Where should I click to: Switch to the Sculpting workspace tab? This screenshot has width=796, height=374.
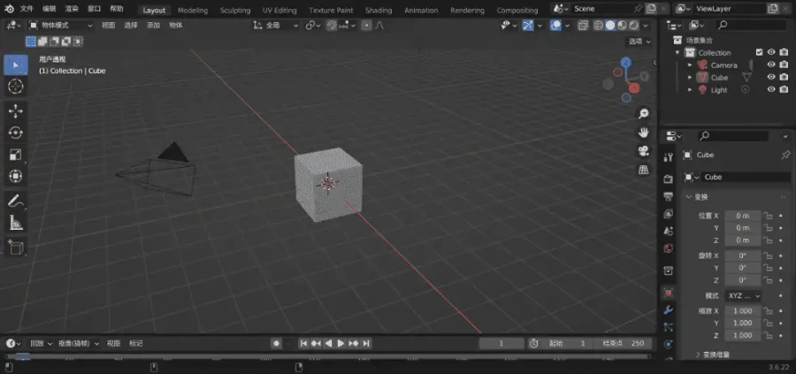pos(234,11)
